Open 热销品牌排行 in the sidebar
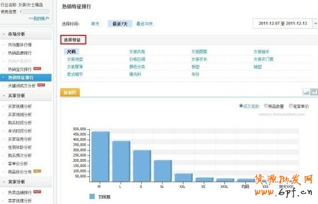The image size is (318, 204). coord(20,53)
